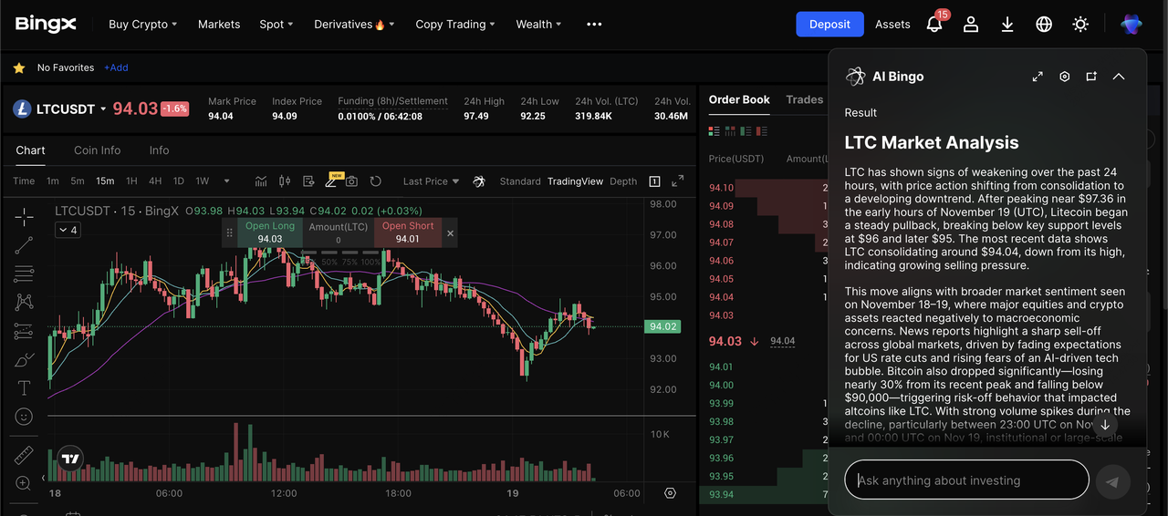This screenshot has width=1168, height=516.
Task: Select the trend line drawing tool
Action: [25, 243]
